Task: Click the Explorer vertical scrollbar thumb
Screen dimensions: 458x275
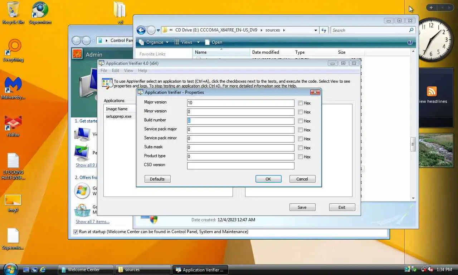Action: point(413,144)
